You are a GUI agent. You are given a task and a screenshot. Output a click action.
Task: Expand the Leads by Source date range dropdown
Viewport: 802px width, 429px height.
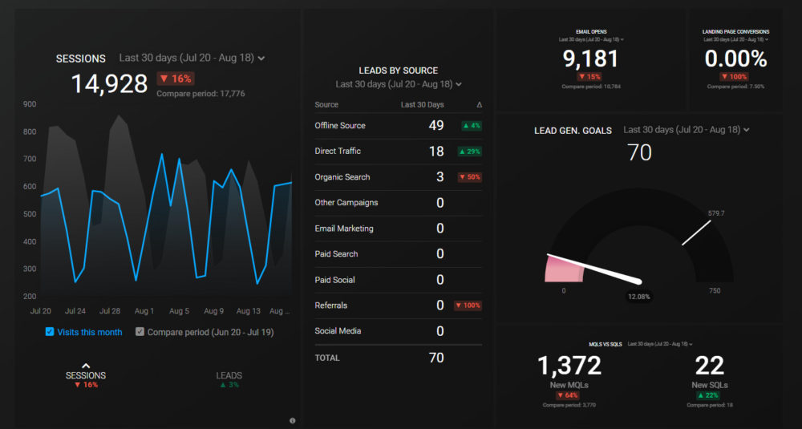pos(399,84)
